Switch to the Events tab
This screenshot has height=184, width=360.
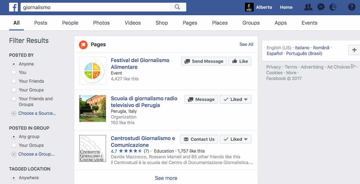click(309, 23)
